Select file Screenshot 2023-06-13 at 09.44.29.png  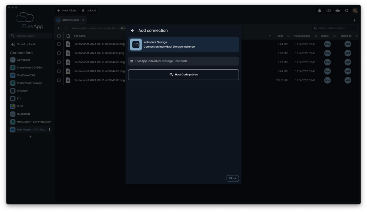(x=99, y=71)
